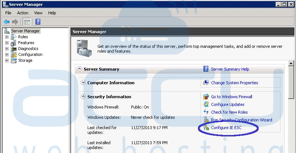This screenshot has width=296, height=153.
Task: Click the '11/27/2013 7:59 PM' timestamp
Action: [x=149, y=143]
